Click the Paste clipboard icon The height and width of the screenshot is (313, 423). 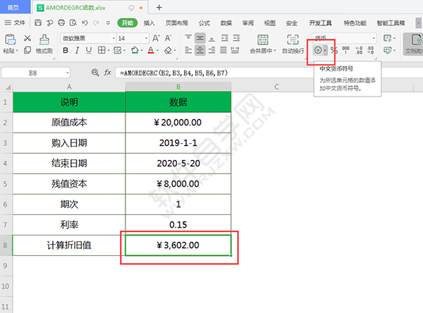[x=11, y=39]
